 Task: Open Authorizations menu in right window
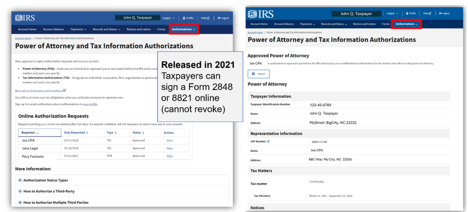pyautogui.click(x=406, y=24)
